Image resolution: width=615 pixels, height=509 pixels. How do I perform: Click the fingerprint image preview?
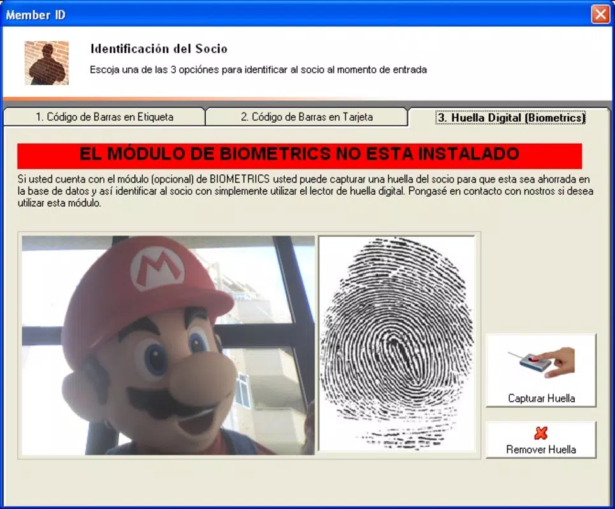pyautogui.click(x=397, y=344)
